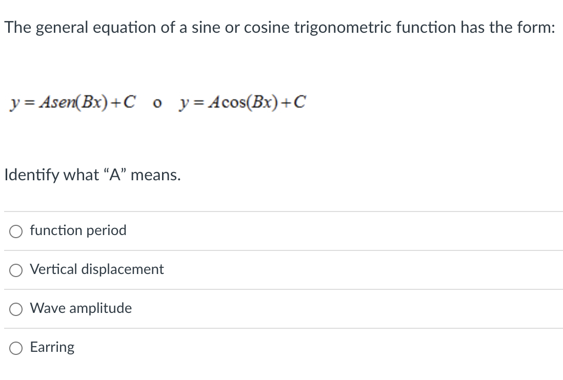Click the 'Wave amplitude' answer text
The height and width of the screenshot is (380, 563).
[x=81, y=308]
